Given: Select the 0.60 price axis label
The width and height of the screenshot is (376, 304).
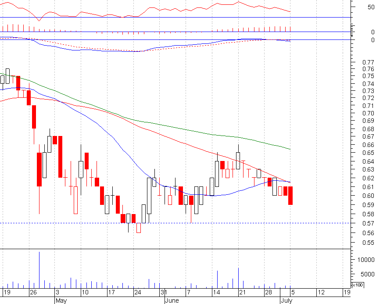Looking at the screenshot, I should coord(368,196).
